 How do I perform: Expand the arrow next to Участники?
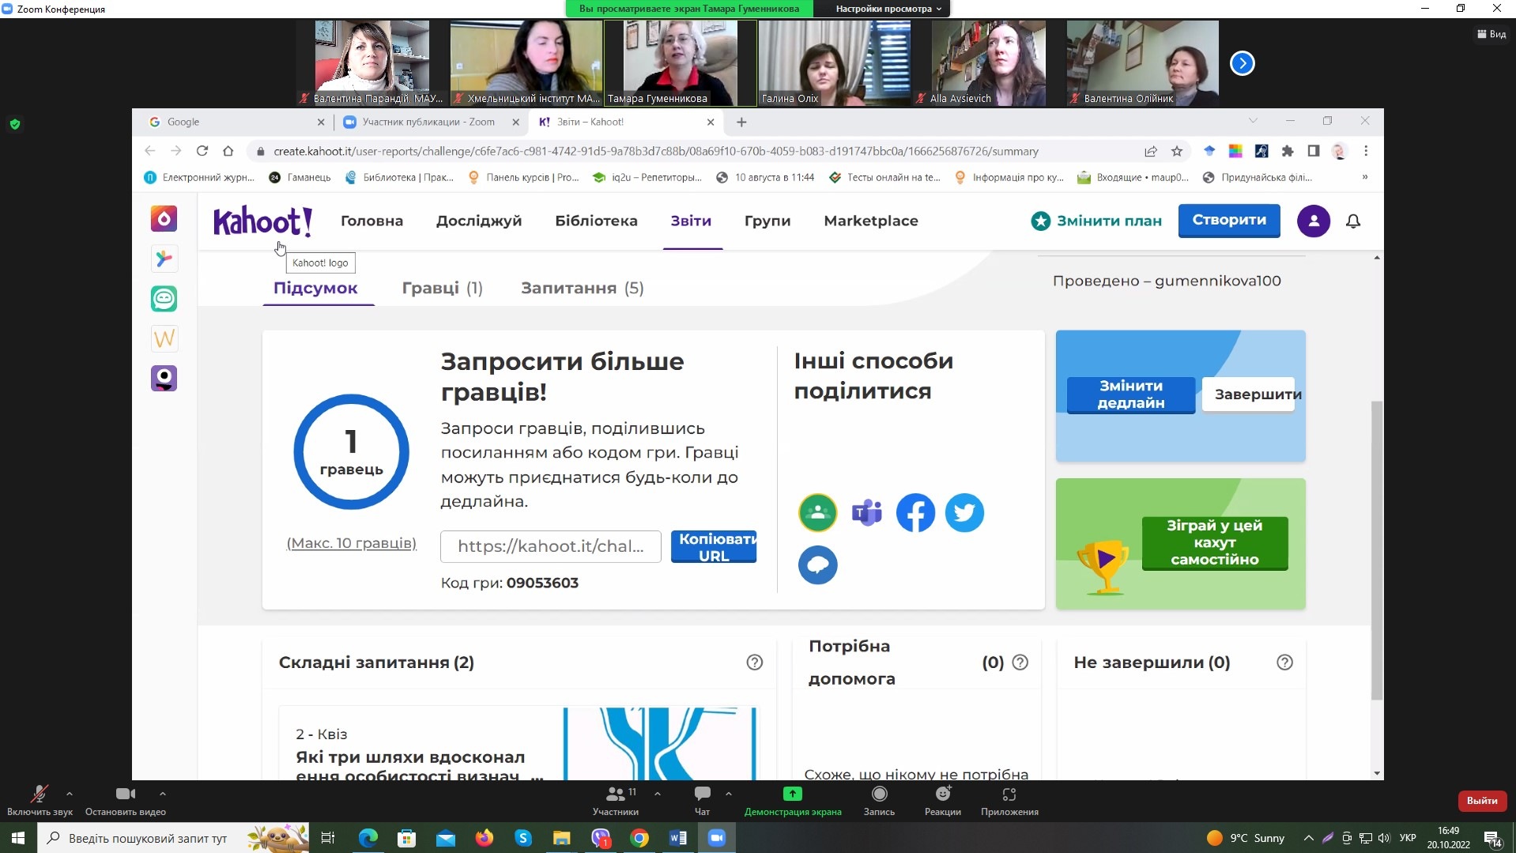(x=658, y=793)
